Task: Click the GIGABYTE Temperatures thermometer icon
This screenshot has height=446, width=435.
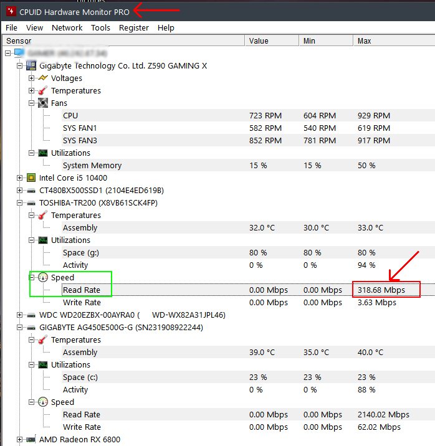Action: tap(43, 340)
